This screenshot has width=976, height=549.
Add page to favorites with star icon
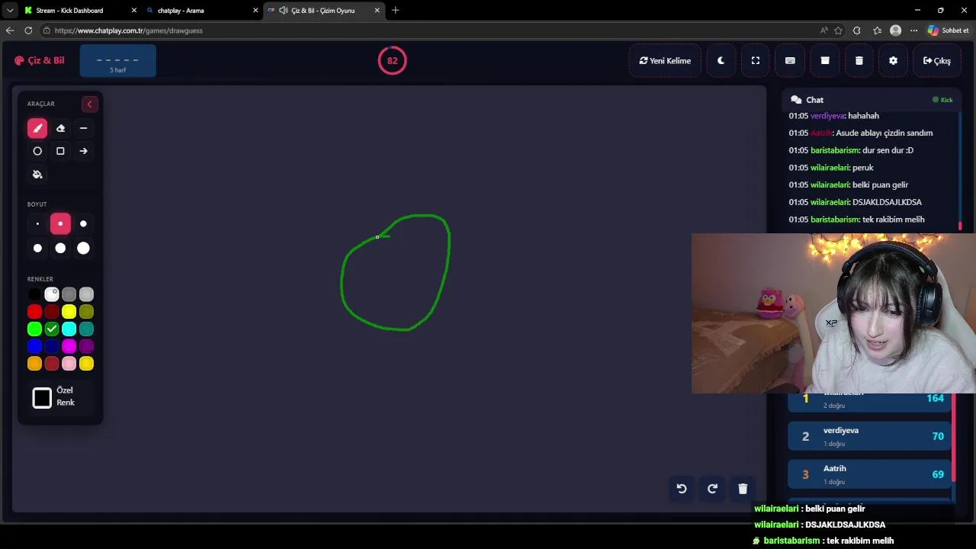point(839,30)
